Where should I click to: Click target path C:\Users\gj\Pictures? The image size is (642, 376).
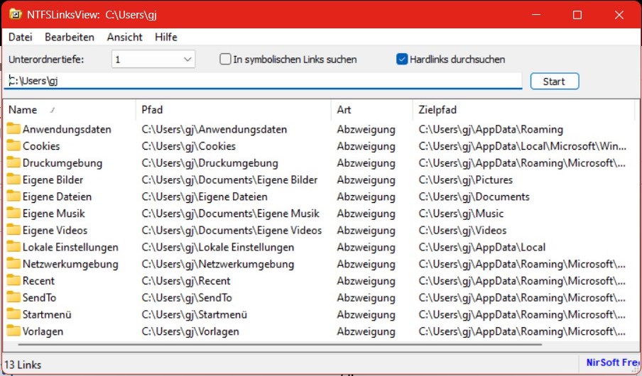click(x=466, y=179)
